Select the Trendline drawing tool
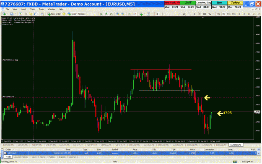This screenshot has width=262, height=164. coord(179,14)
